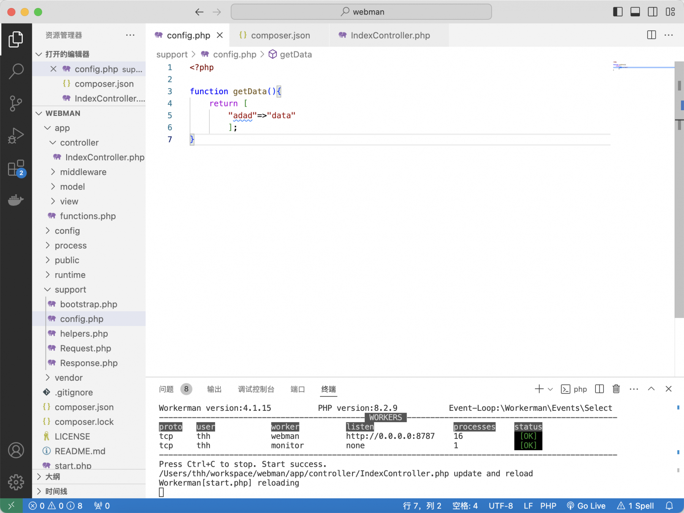Open the 端口 panel tab
Screen dimensions: 684x513
298,389
